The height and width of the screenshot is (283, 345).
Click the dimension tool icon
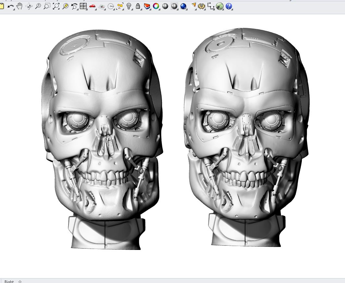pos(211,6)
